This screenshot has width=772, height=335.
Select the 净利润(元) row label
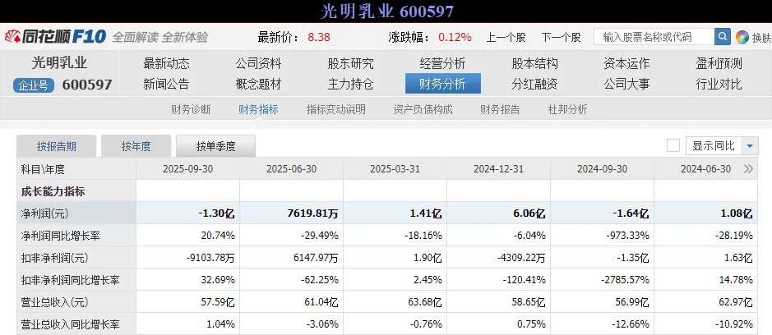tap(43, 213)
